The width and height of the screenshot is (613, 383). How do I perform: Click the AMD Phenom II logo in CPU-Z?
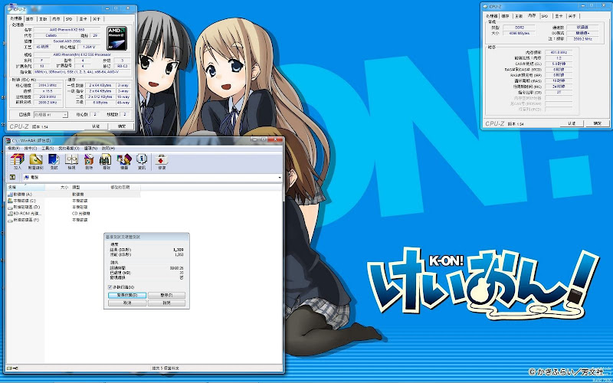coord(117,38)
